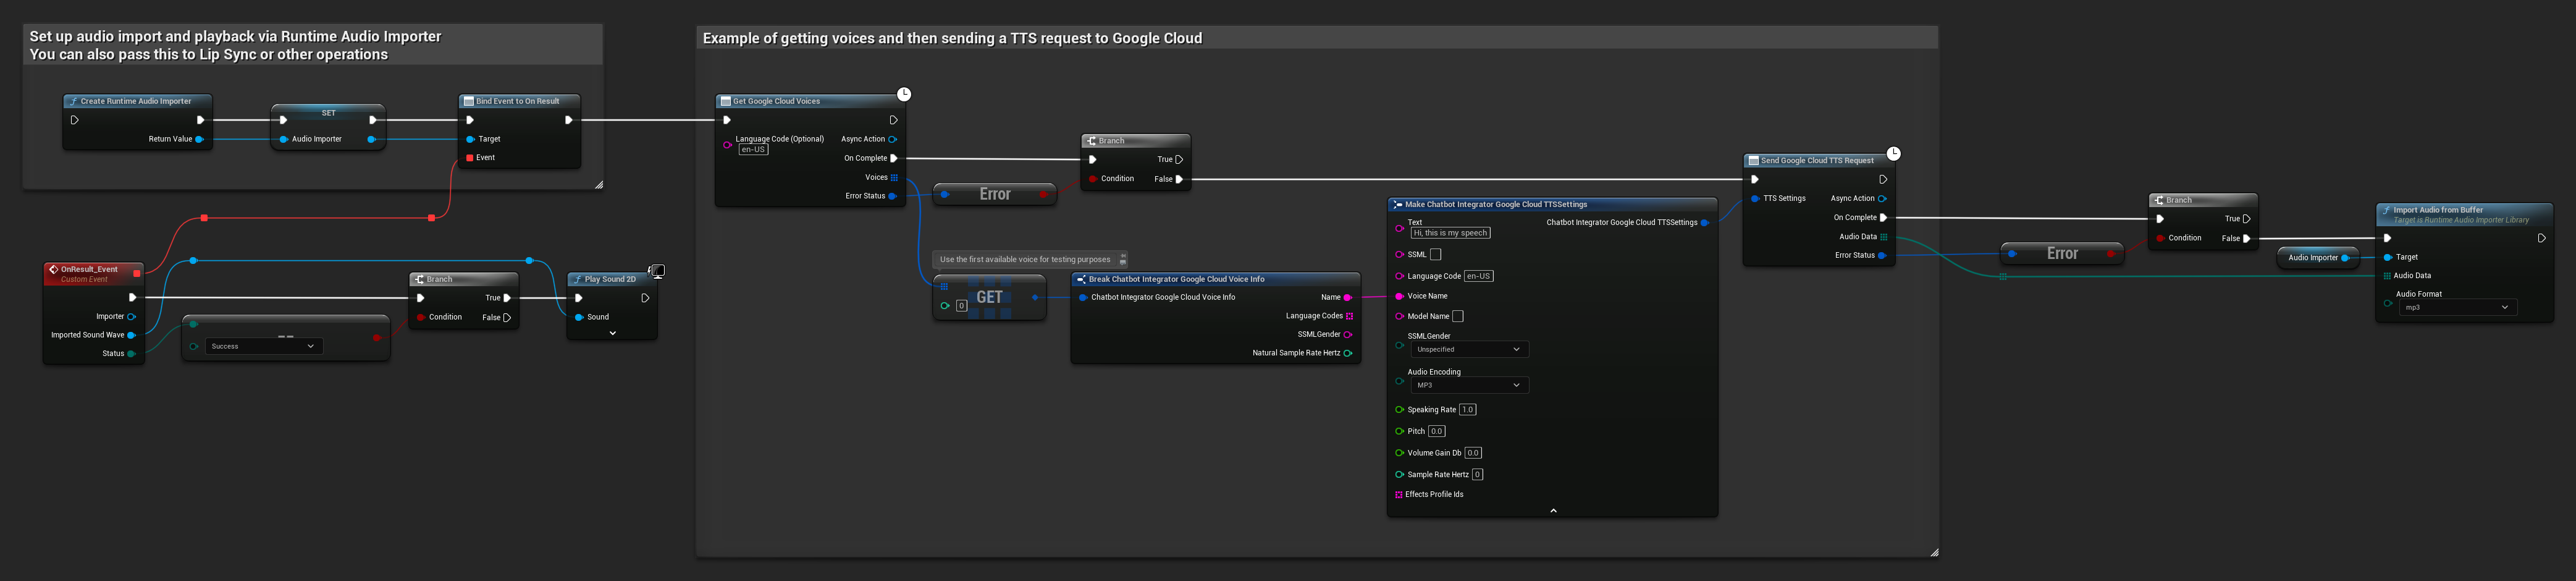Click the Make node icon on TTSSettings node
This screenshot has width=2576, height=581.
pyautogui.click(x=1396, y=204)
